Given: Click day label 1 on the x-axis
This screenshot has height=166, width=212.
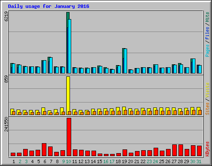Looking at the screenshot, I should tap(14, 161).
